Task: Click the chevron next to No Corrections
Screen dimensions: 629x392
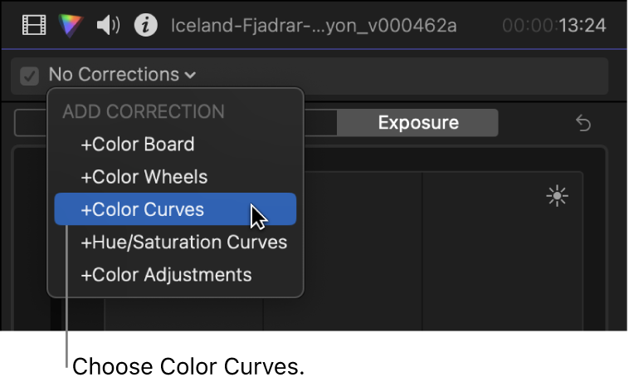Action: (x=191, y=76)
